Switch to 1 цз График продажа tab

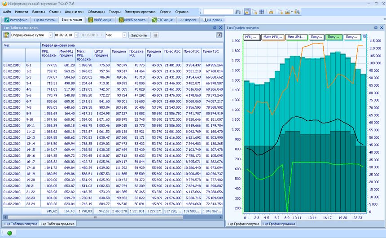(279, 223)
